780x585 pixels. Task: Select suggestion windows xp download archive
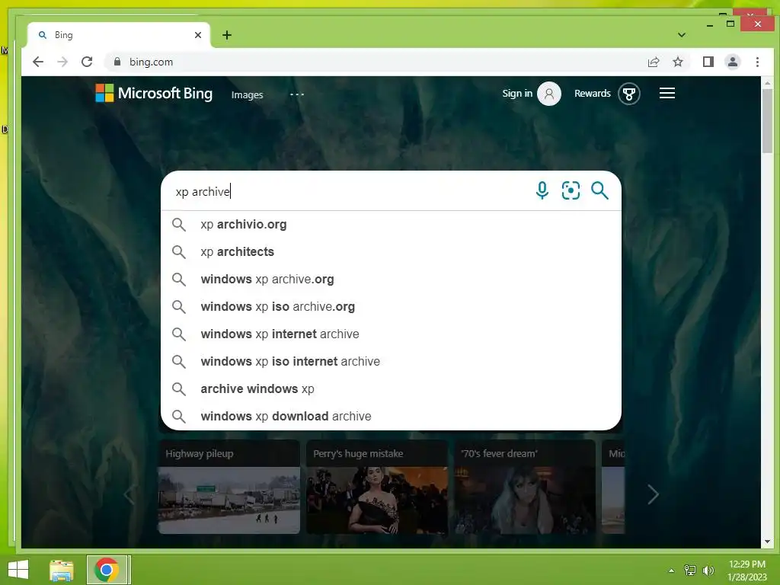pyautogui.click(x=391, y=416)
